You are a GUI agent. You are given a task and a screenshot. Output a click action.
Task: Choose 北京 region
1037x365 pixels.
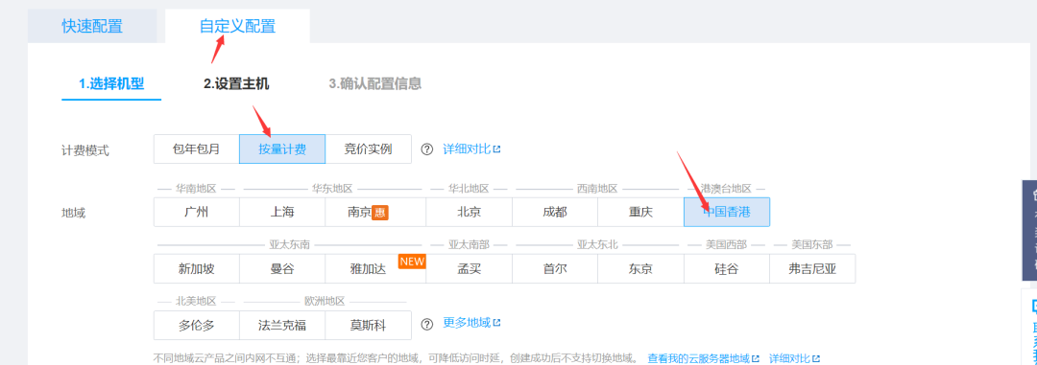pyautogui.click(x=469, y=212)
